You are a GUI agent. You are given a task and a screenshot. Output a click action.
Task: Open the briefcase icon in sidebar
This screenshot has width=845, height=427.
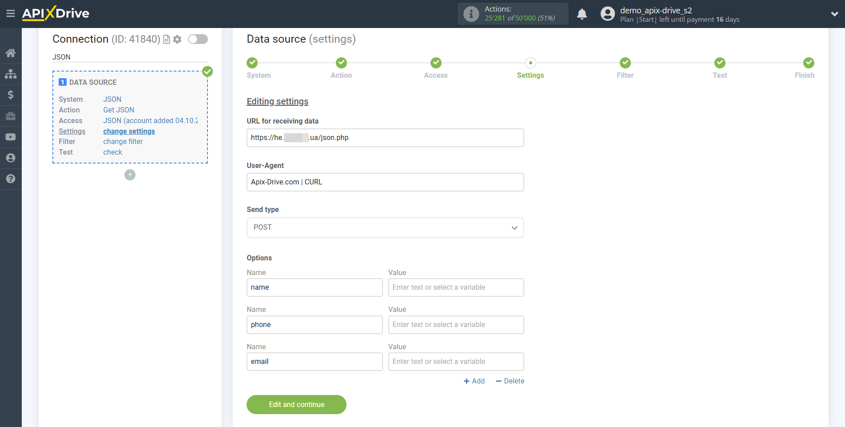pyautogui.click(x=11, y=116)
